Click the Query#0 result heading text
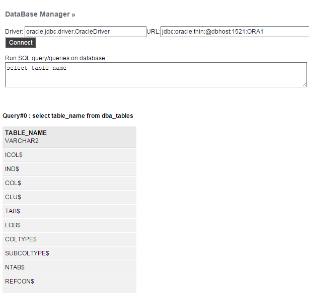309x293 pixels. tap(68, 116)
